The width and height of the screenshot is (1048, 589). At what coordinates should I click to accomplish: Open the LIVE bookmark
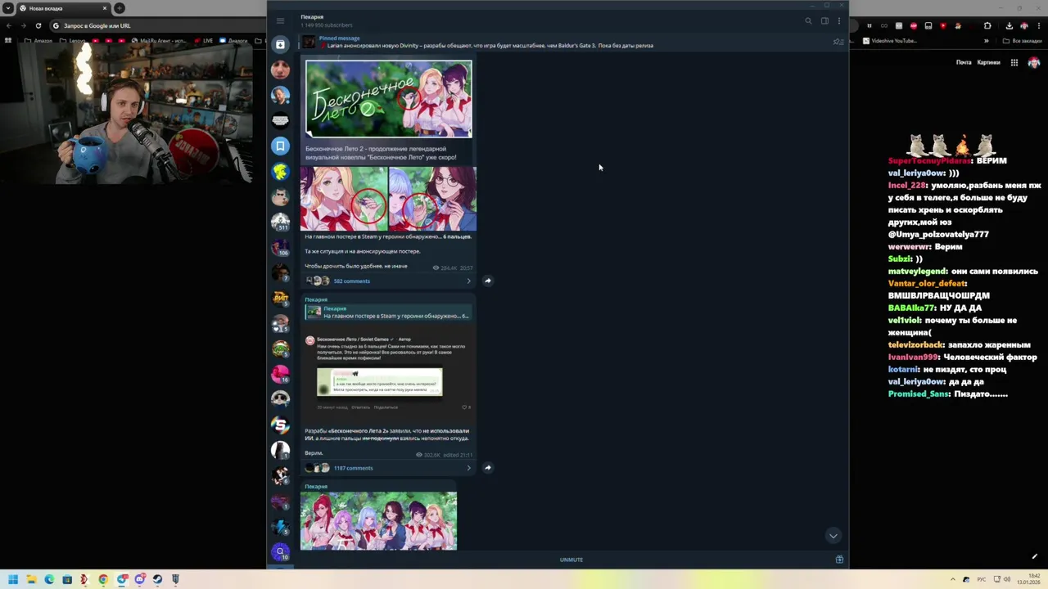pos(202,40)
